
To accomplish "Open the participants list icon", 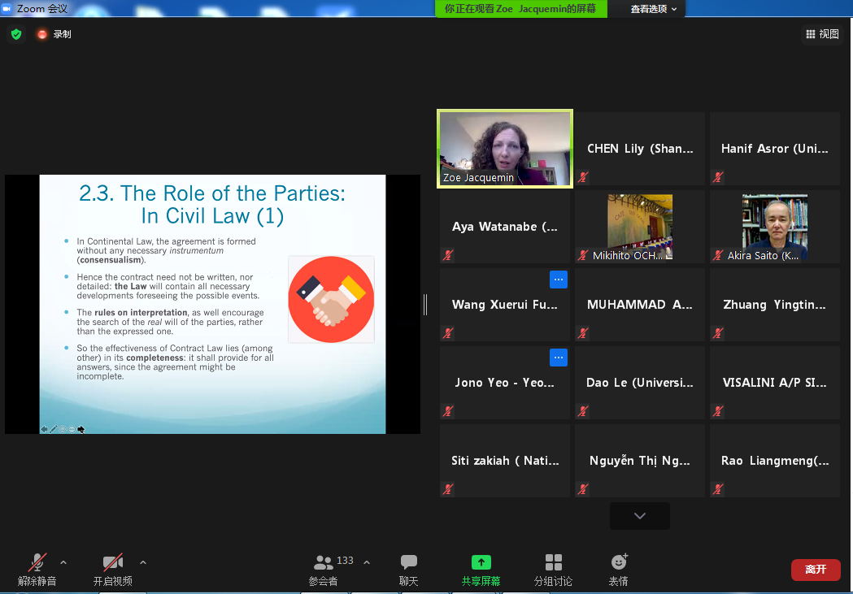I will [x=324, y=563].
